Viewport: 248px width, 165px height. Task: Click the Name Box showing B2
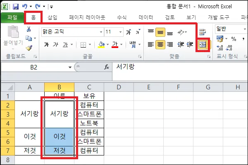click(34, 67)
